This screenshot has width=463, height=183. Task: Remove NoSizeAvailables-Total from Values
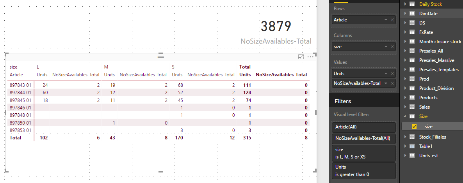[x=392, y=83]
